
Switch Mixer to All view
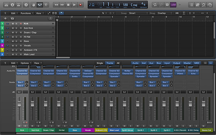[x=118, y=63]
